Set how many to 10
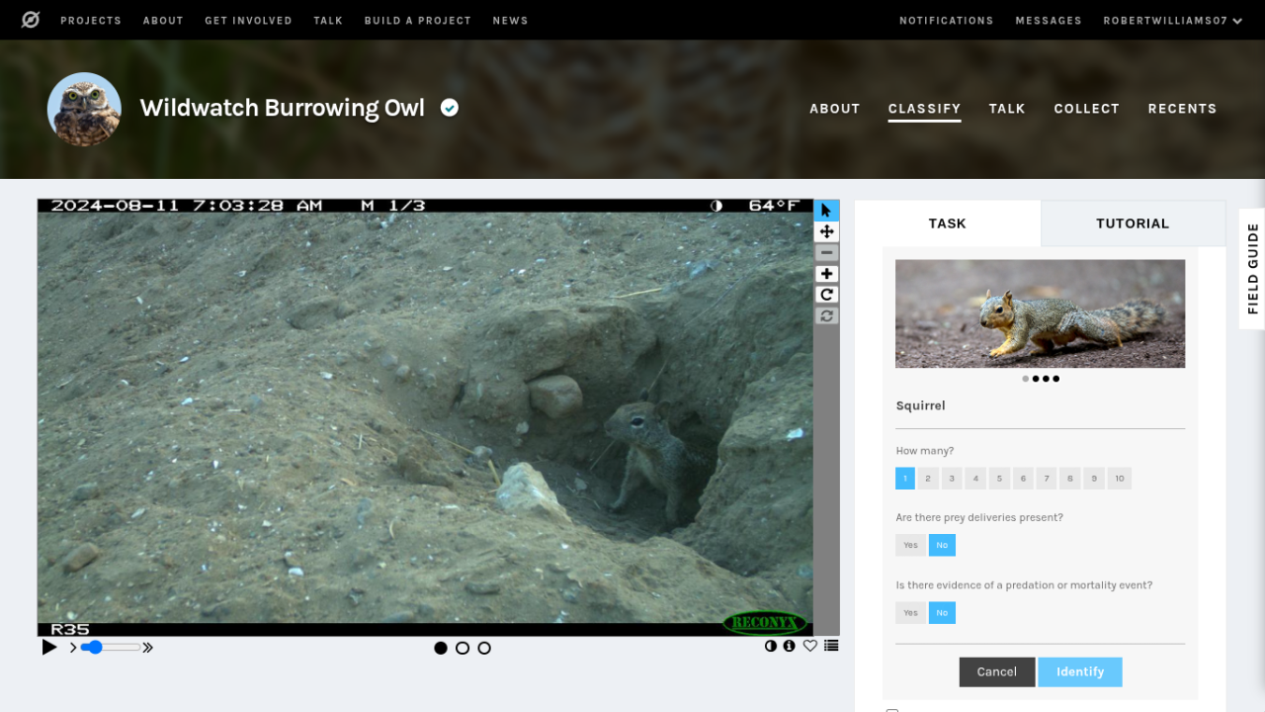 point(1120,479)
